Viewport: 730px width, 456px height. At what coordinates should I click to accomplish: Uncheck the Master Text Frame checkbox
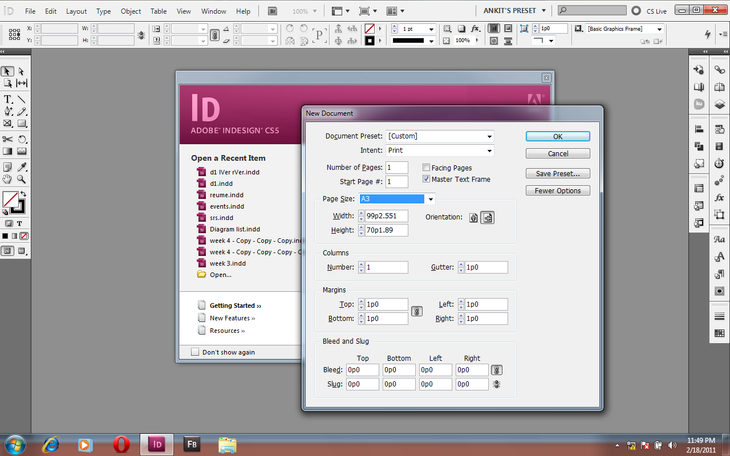coord(426,179)
